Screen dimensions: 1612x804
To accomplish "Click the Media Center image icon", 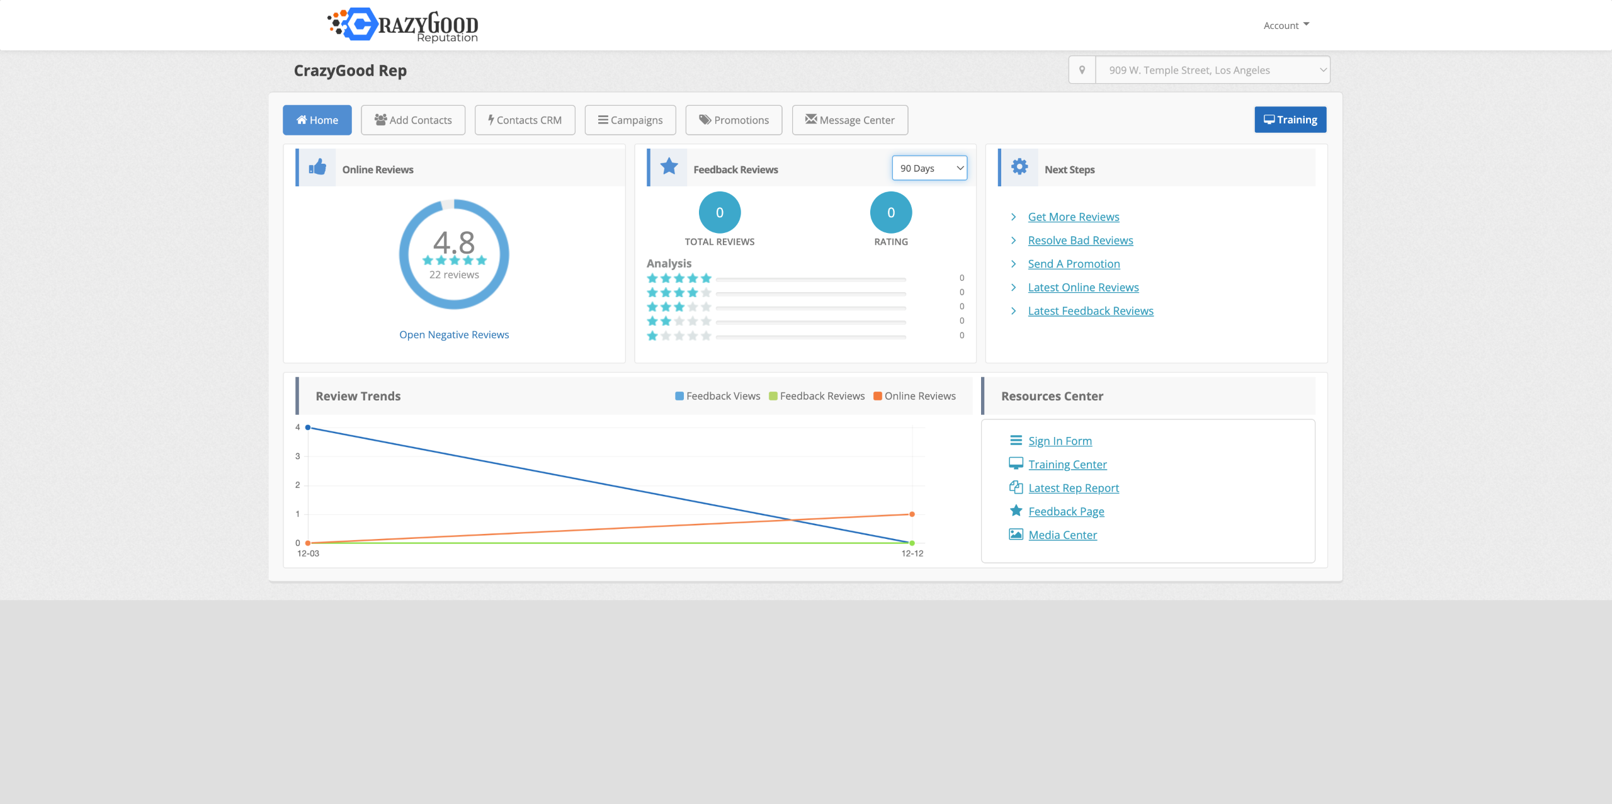I will [1016, 535].
